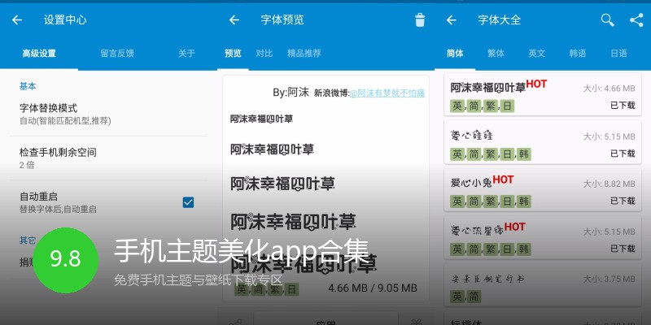Open the 精品推荐 tab

click(304, 54)
